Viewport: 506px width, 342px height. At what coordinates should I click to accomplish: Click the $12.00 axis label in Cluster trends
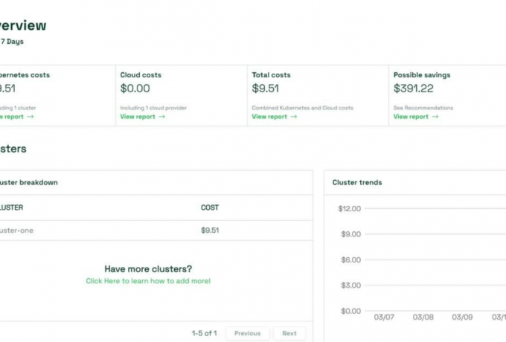coord(350,209)
